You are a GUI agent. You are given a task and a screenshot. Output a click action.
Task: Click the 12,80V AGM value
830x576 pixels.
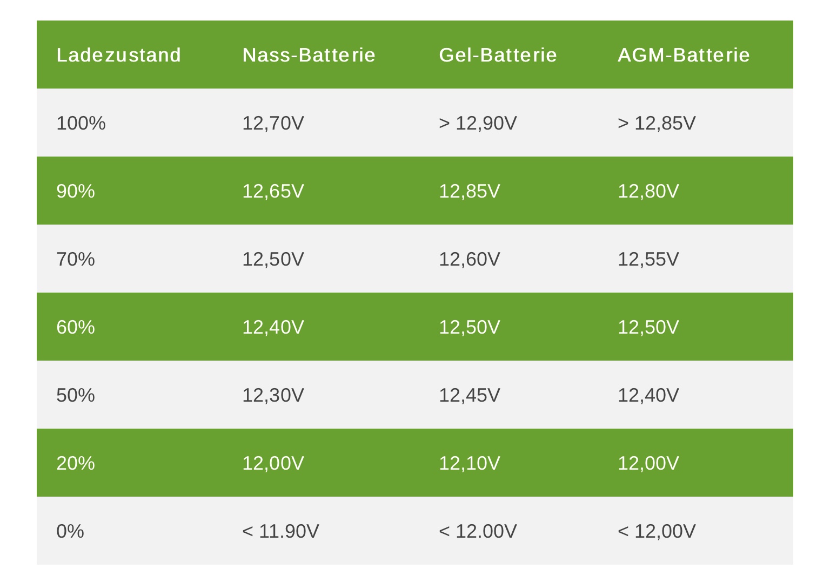tap(648, 191)
